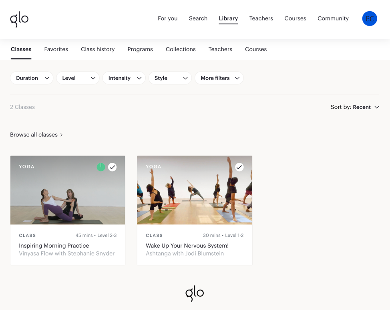
Task: Expand the Intensity filter
Action: point(124,78)
